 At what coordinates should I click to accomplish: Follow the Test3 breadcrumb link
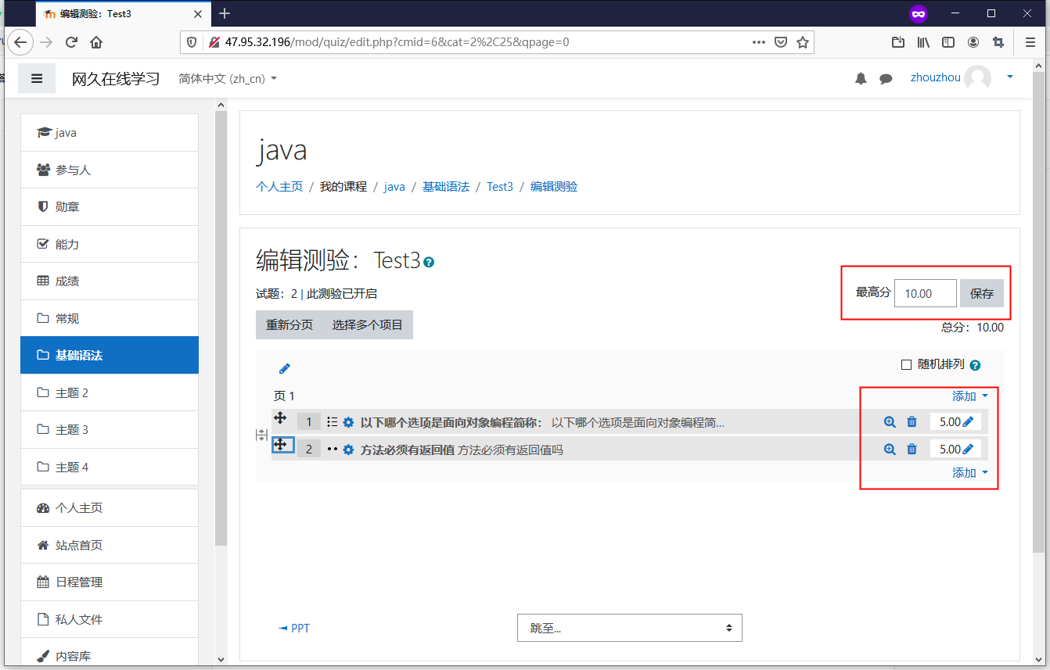(x=500, y=187)
